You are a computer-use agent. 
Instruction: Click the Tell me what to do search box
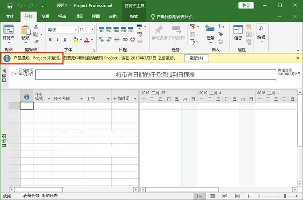(172, 16)
